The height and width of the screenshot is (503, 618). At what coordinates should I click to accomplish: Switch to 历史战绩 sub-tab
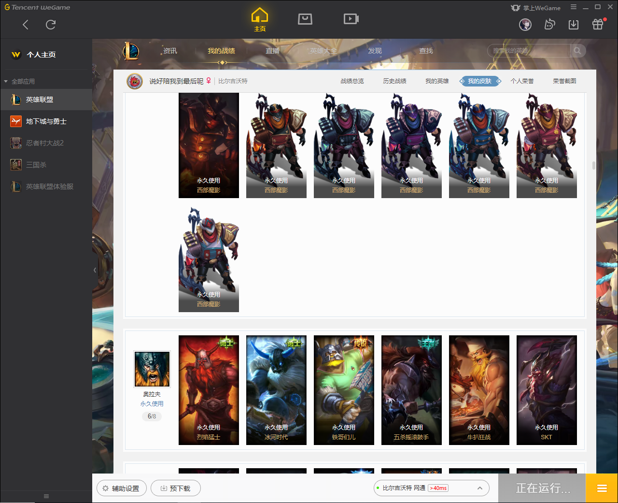pyautogui.click(x=394, y=81)
